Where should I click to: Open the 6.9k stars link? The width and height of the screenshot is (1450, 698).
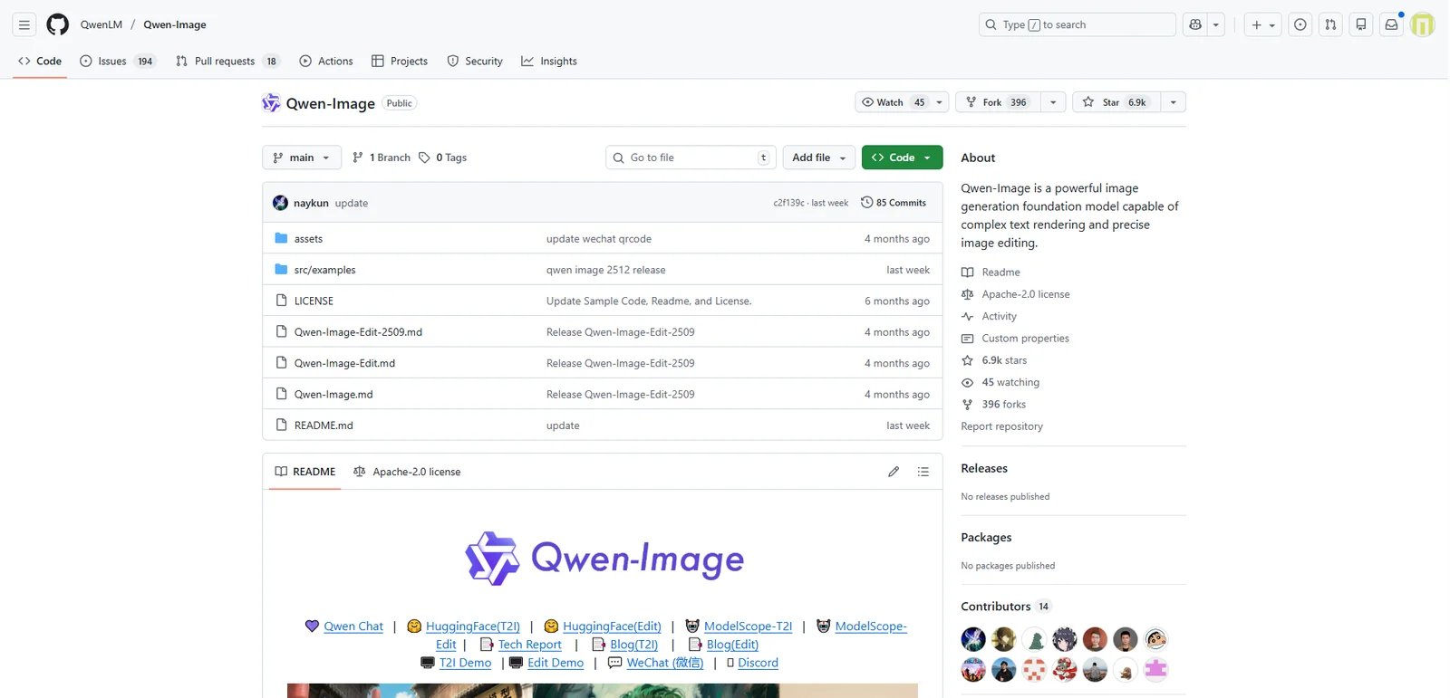point(1004,360)
